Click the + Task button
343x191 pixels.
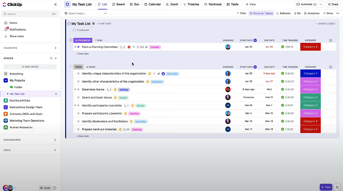tap(326, 187)
